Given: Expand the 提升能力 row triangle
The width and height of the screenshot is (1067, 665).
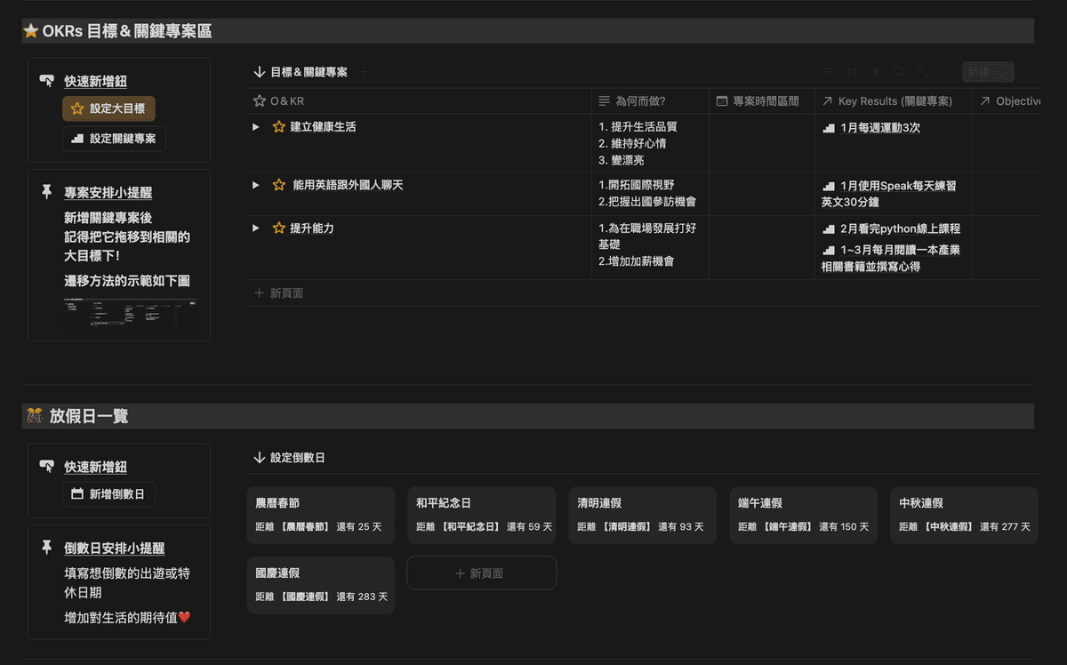Looking at the screenshot, I should 256,228.
